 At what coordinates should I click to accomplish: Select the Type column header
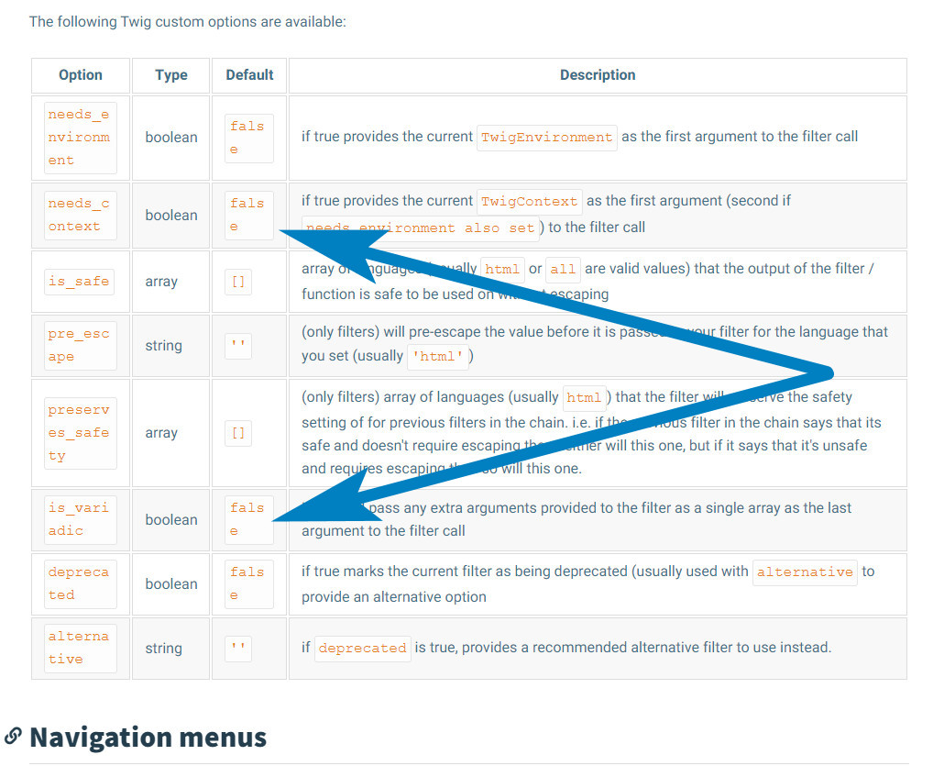click(171, 75)
